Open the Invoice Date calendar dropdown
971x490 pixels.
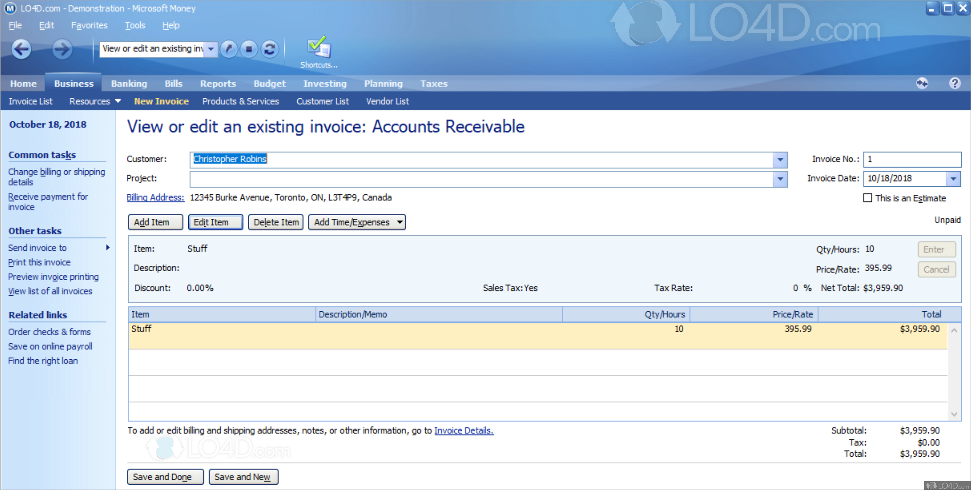(x=953, y=179)
